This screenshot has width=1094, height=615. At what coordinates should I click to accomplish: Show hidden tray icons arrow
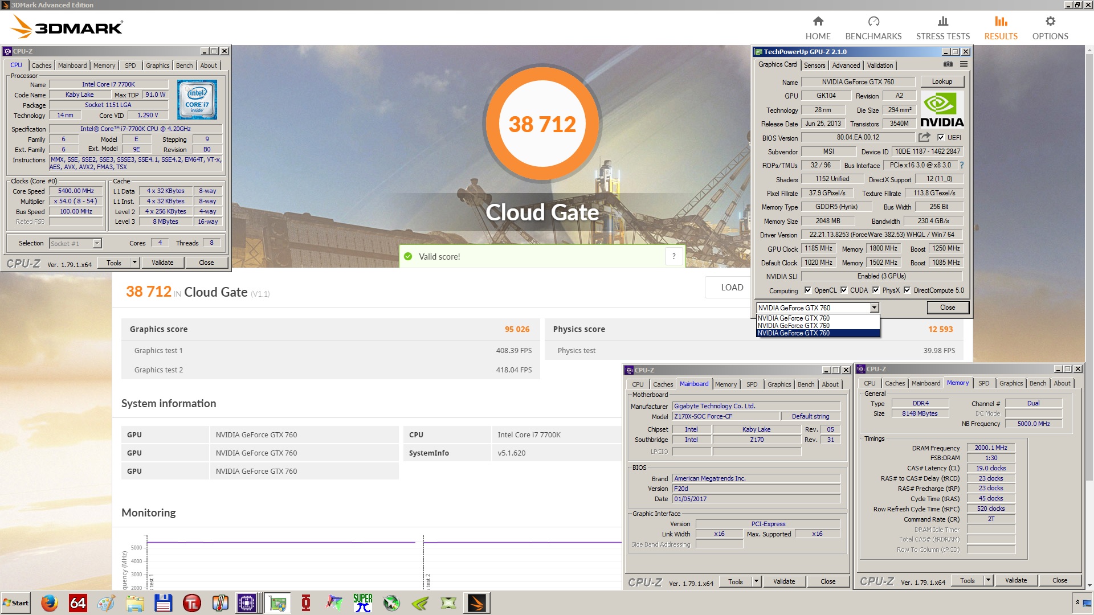tap(1077, 602)
